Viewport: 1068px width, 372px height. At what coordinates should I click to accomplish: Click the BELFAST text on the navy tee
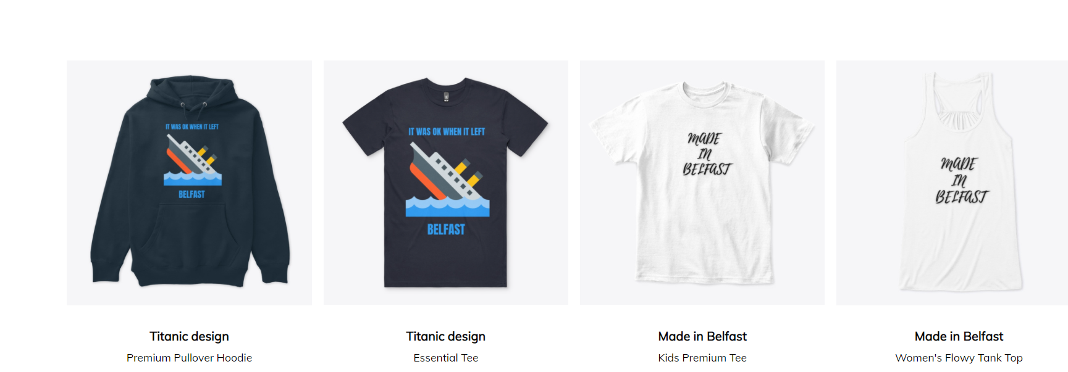(446, 229)
